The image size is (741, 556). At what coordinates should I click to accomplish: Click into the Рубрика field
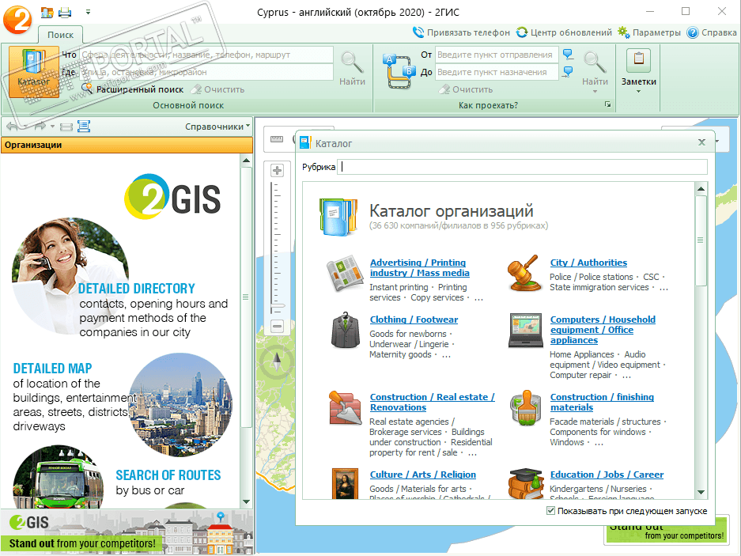(522, 167)
